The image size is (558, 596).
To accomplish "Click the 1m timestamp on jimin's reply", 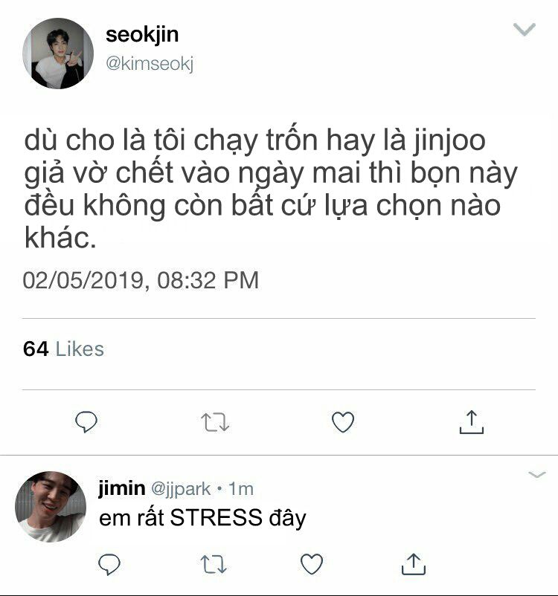I will (241, 489).
